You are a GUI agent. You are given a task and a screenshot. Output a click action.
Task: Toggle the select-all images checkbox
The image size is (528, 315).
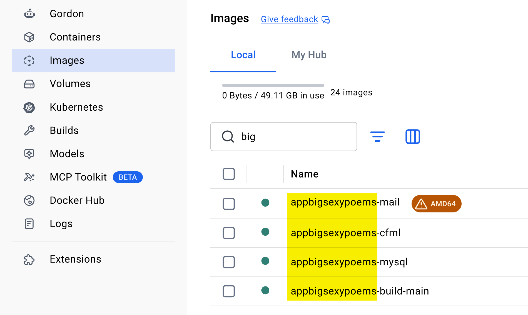click(x=229, y=174)
